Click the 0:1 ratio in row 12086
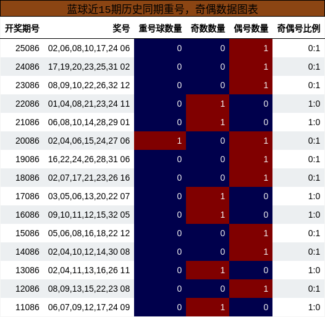The image size is (325, 317). click(x=314, y=289)
